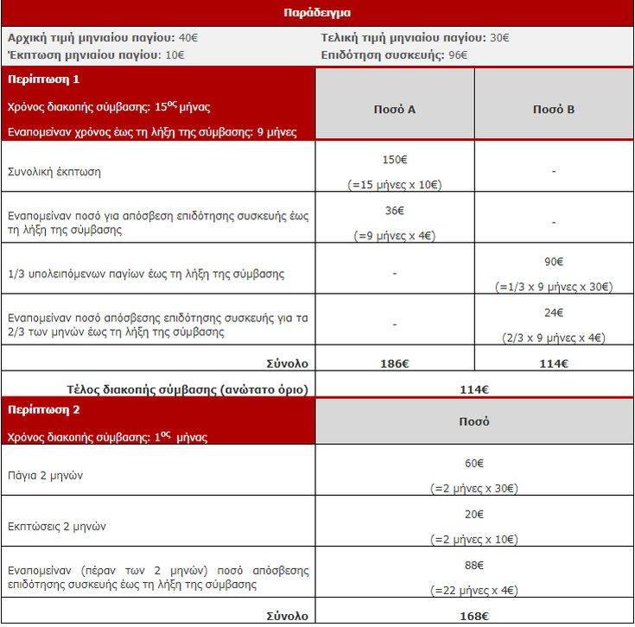Image resolution: width=635 pixels, height=627 pixels.
Task: Select the Αρχική τιμή μηνιαίου παγίου 40€ text
Action: tap(102, 38)
